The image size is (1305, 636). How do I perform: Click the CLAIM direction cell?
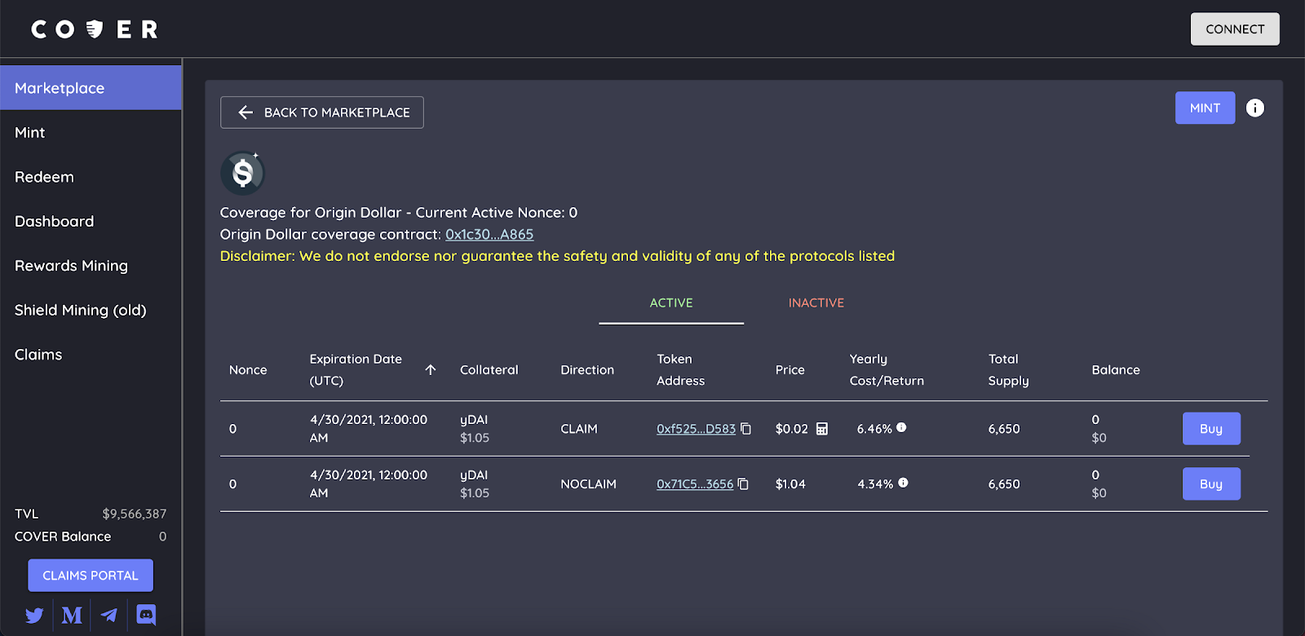[579, 429]
